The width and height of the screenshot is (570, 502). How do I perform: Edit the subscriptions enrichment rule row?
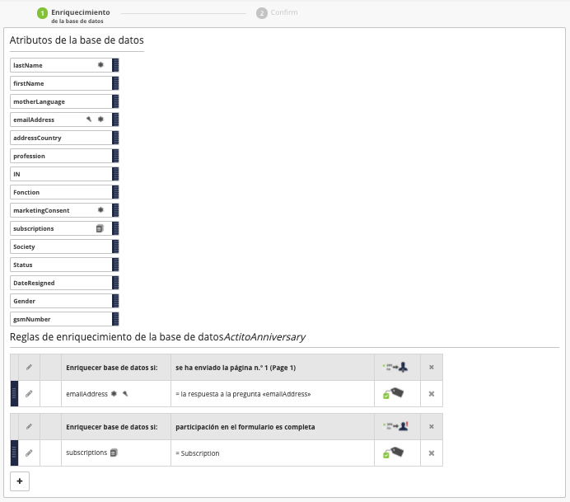click(x=29, y=453)
